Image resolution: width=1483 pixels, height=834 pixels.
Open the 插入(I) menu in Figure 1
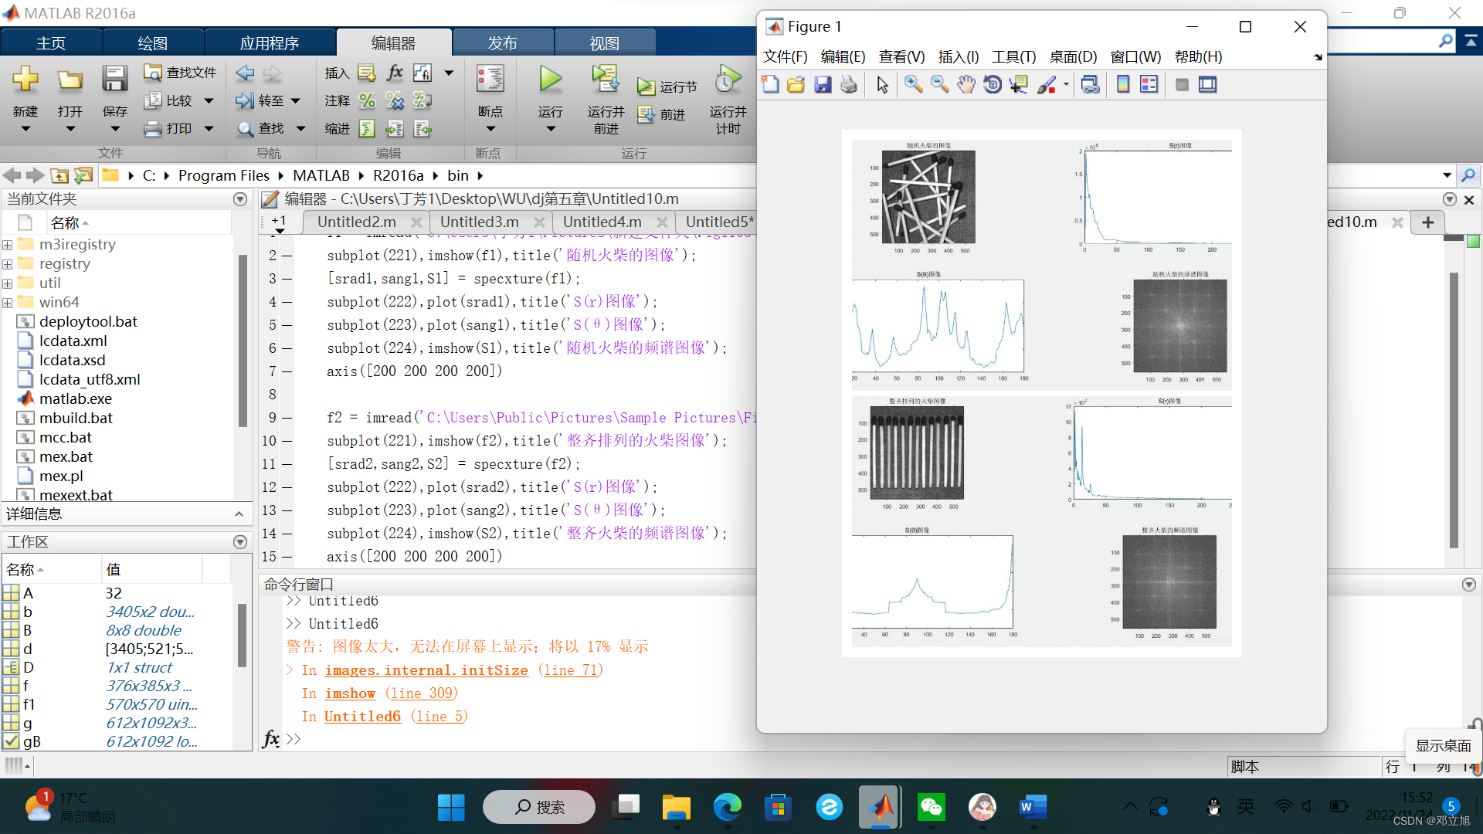point(958,56)
